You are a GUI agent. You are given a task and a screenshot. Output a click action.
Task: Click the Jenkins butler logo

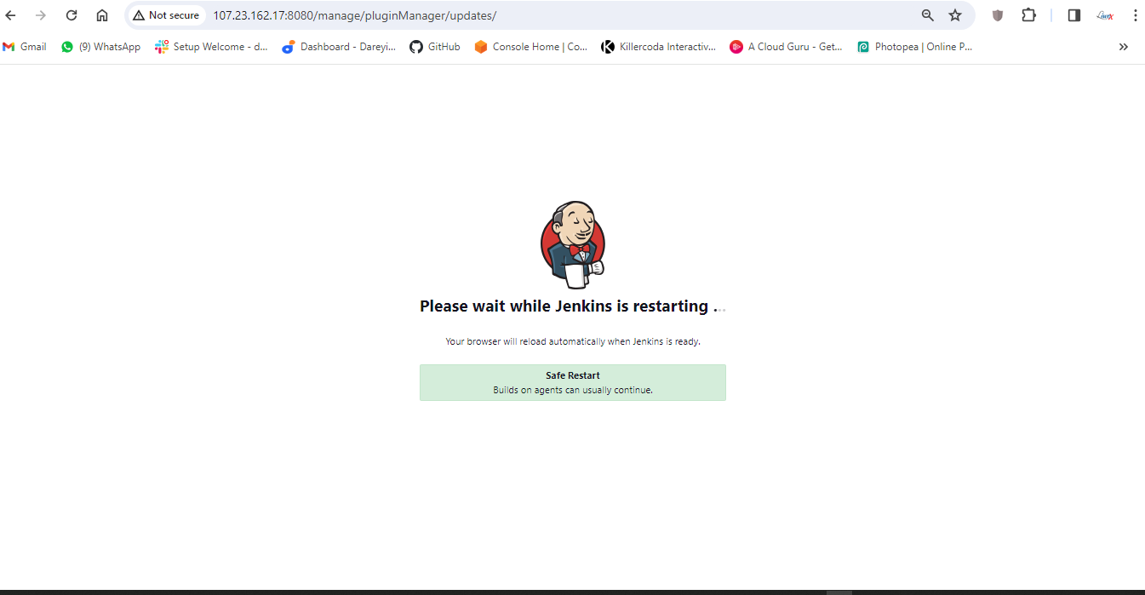tap(573, 244)
